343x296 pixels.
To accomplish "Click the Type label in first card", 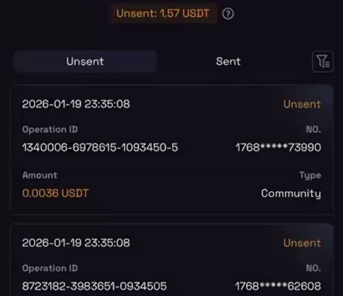I will click(x=310, y=175).
